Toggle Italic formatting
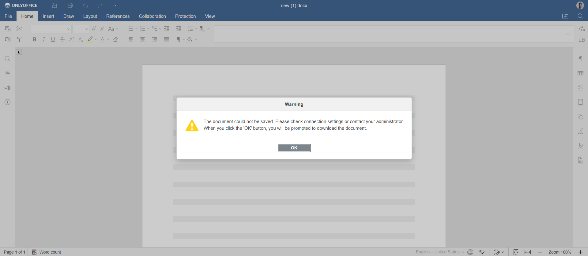The image size is (588, 256). (44, 39)
